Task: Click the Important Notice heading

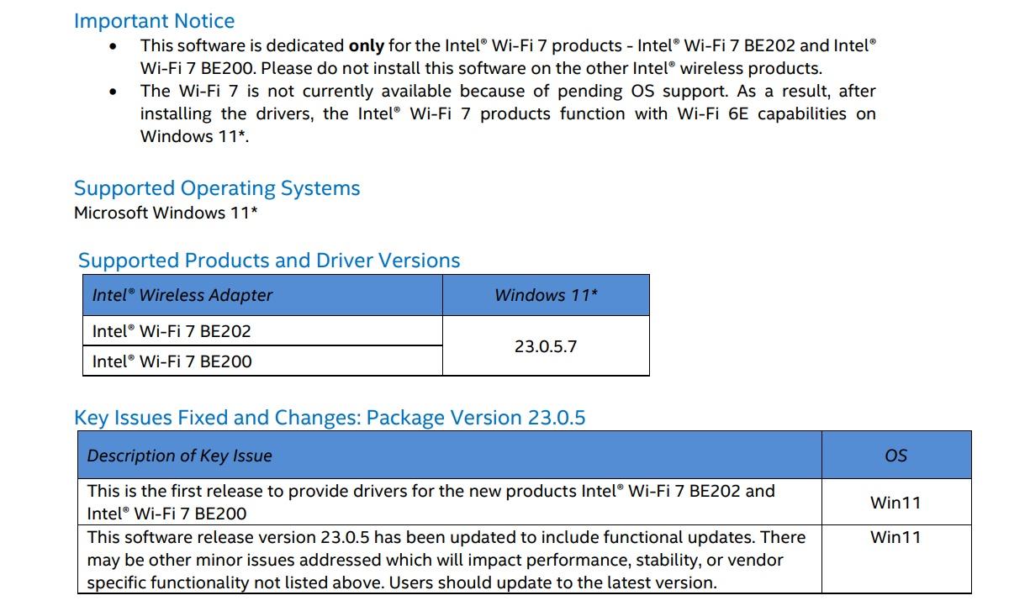Action: (x=154, y=21)
